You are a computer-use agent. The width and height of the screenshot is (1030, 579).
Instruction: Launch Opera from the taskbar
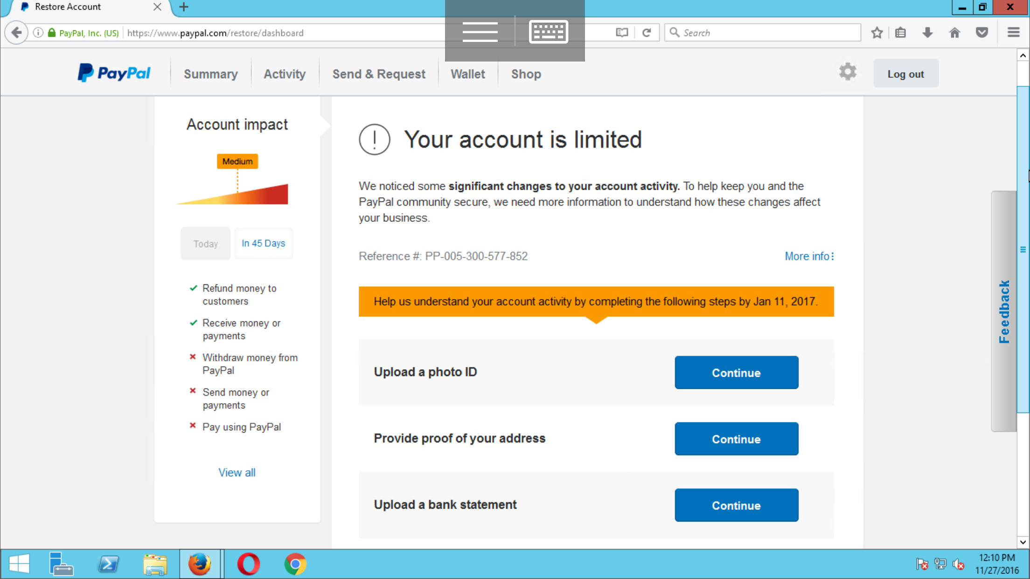[248, 564]
